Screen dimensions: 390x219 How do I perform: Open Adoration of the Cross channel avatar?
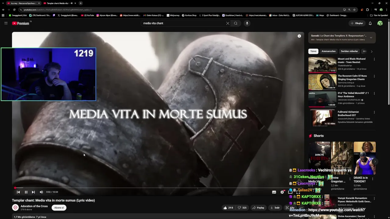point(15,207)
